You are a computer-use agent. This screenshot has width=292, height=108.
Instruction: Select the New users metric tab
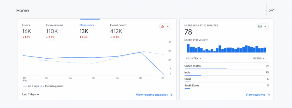click(87, 31)
